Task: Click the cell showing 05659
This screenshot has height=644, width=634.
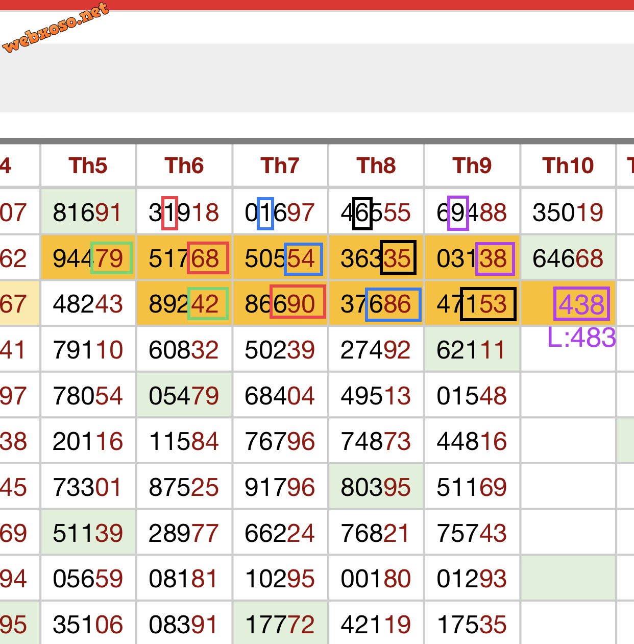Action: coord(88,579)
